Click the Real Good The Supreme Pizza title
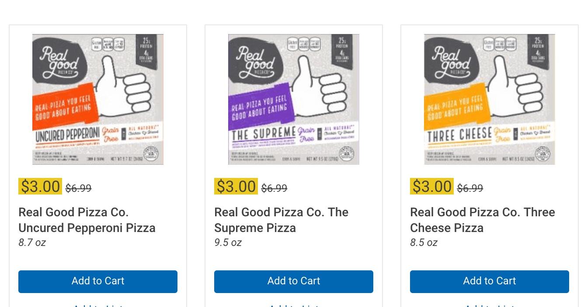 pos(281,220)
